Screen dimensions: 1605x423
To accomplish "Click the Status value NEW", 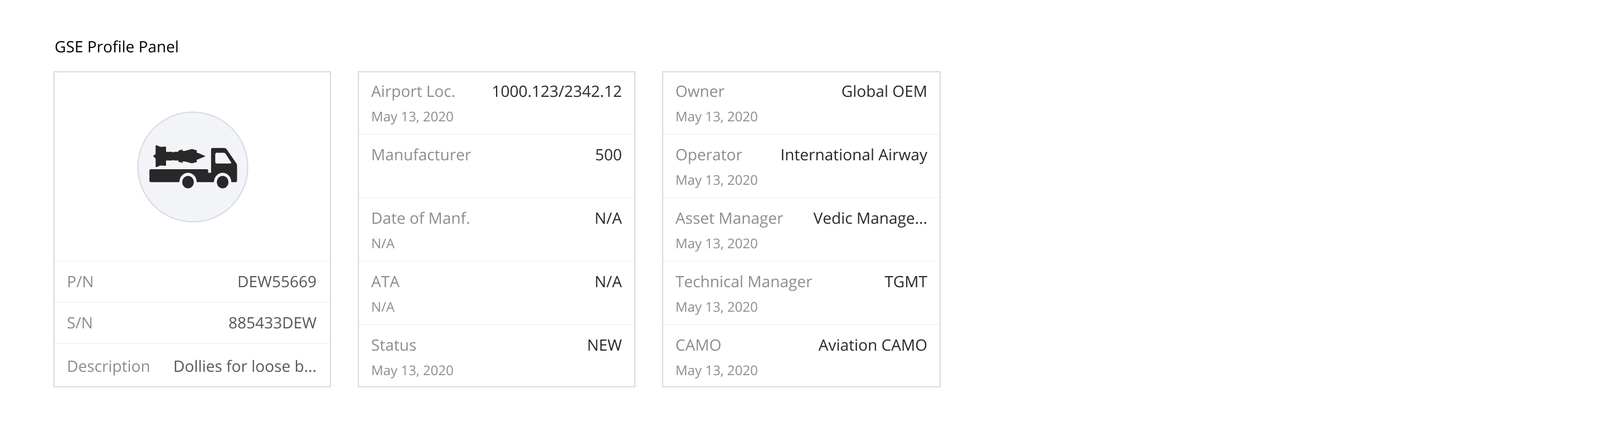I will point(604,345).
